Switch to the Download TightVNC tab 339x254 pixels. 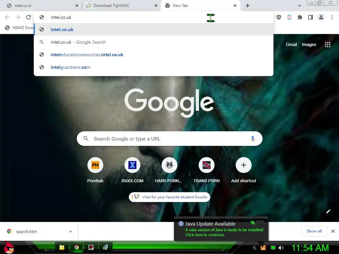121,6
